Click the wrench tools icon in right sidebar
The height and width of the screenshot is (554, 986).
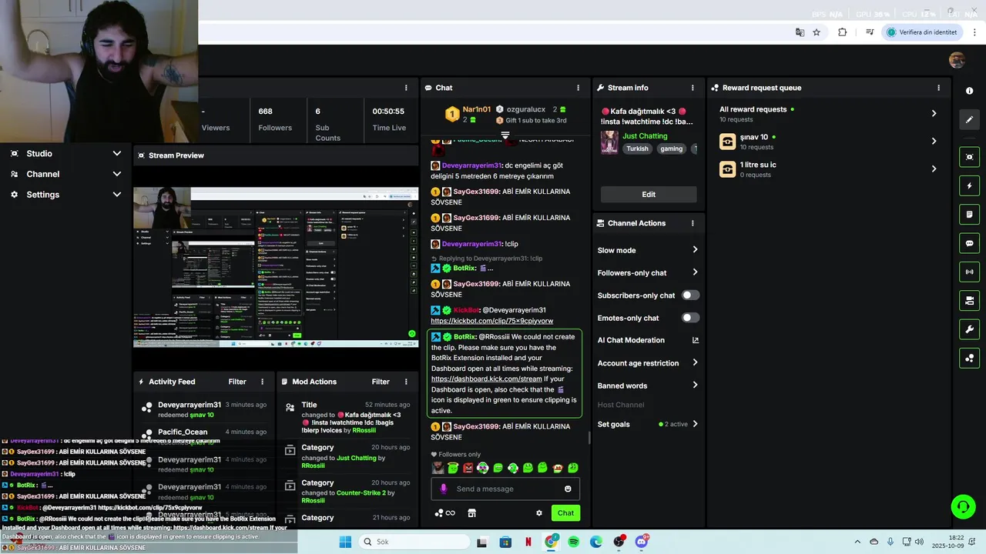pyautogui.click(x=969, y=329)
